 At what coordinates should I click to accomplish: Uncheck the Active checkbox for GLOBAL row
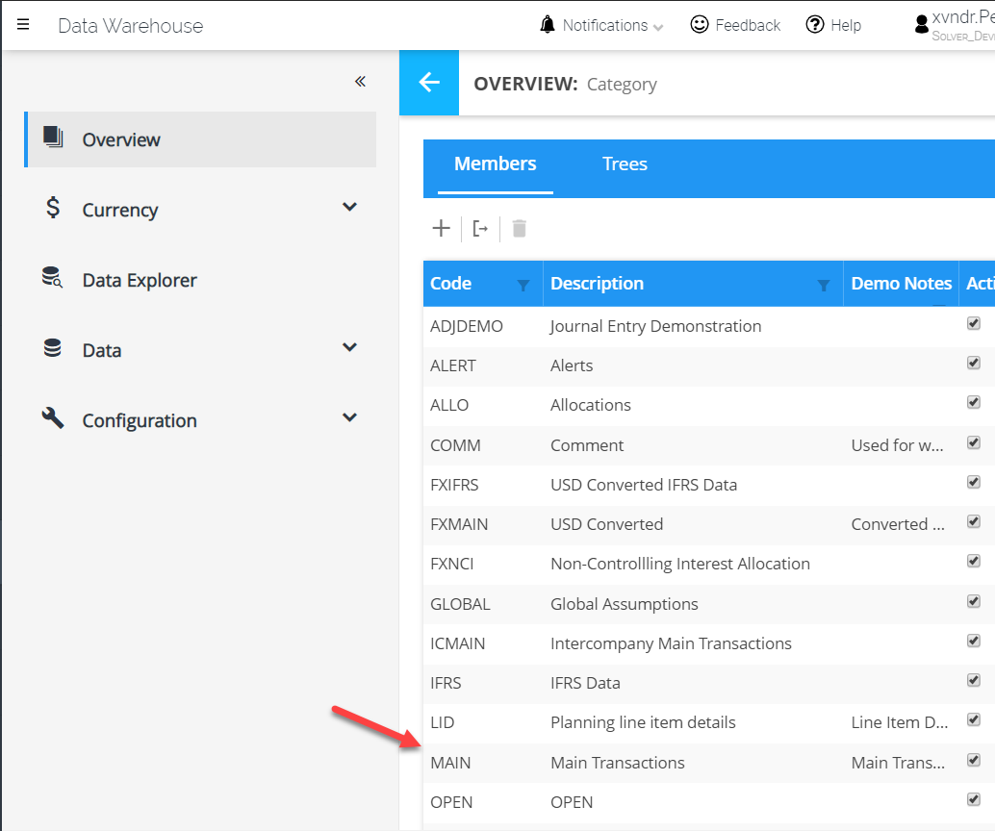(973, 602)
